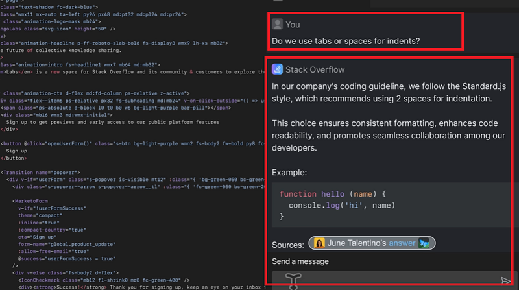This screenshot has width=519, height=290.
Task: Click the @success="userFormSuccess = true" line
Action: [67, 259]
